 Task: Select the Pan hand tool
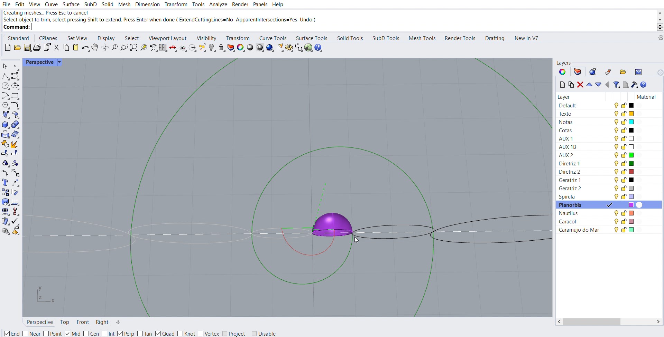[95, 48]
